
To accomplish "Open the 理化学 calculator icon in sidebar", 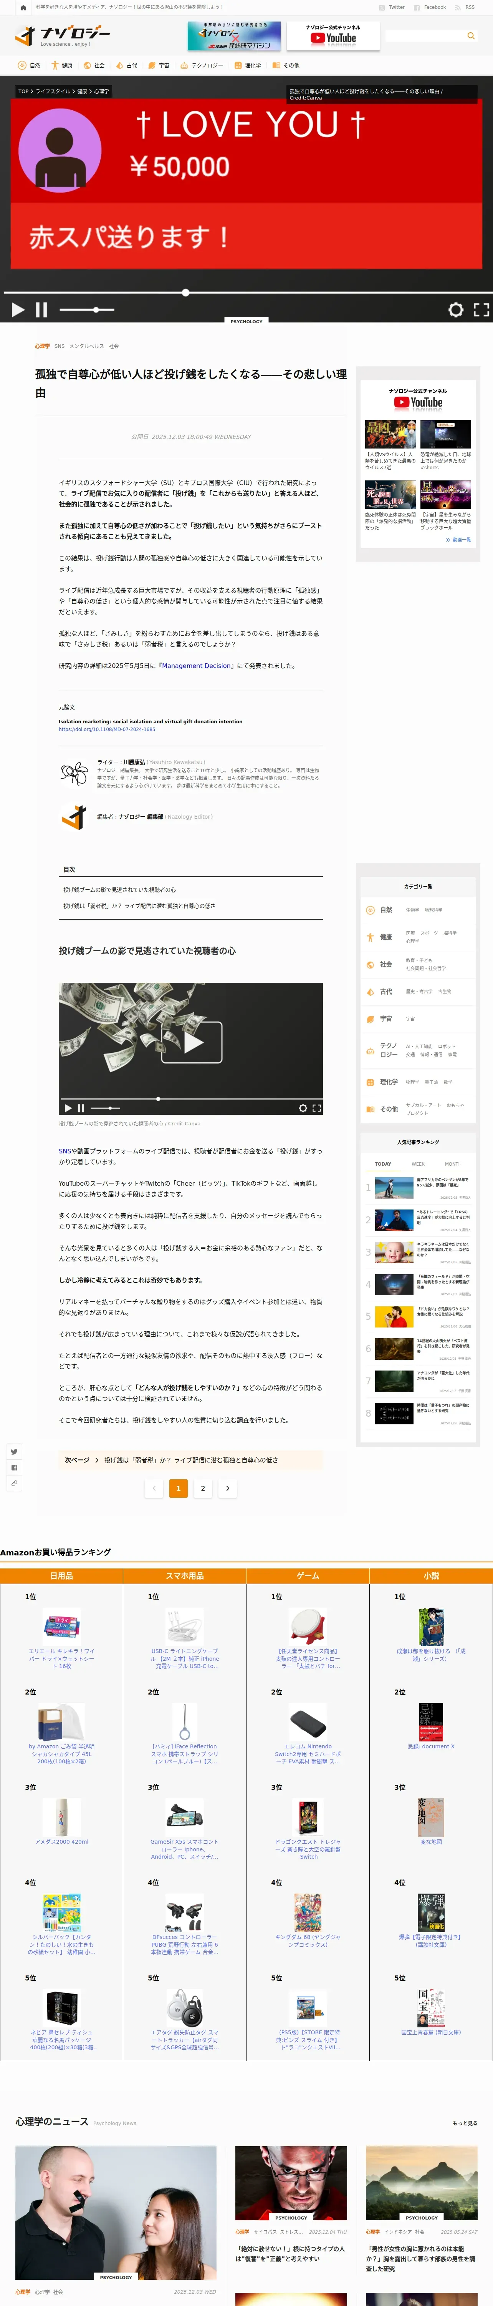I will 371,1082.
